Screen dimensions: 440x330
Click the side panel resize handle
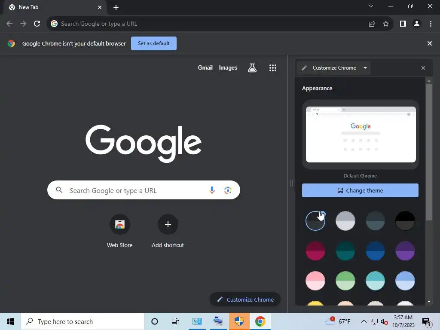point(291,183)
